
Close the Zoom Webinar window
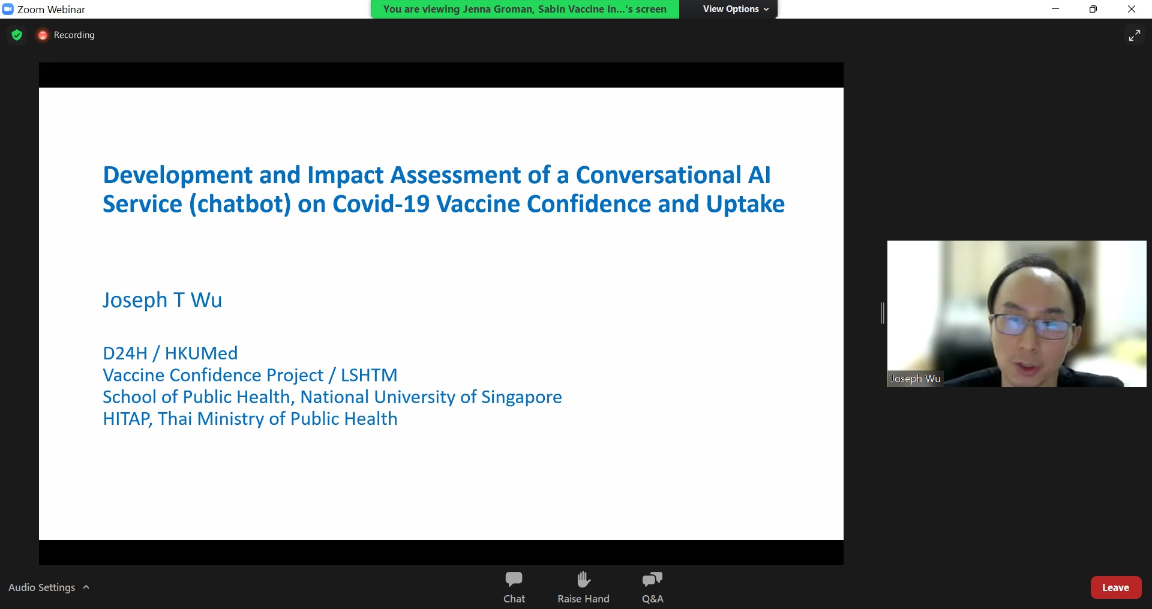(x=1132, y=9)
